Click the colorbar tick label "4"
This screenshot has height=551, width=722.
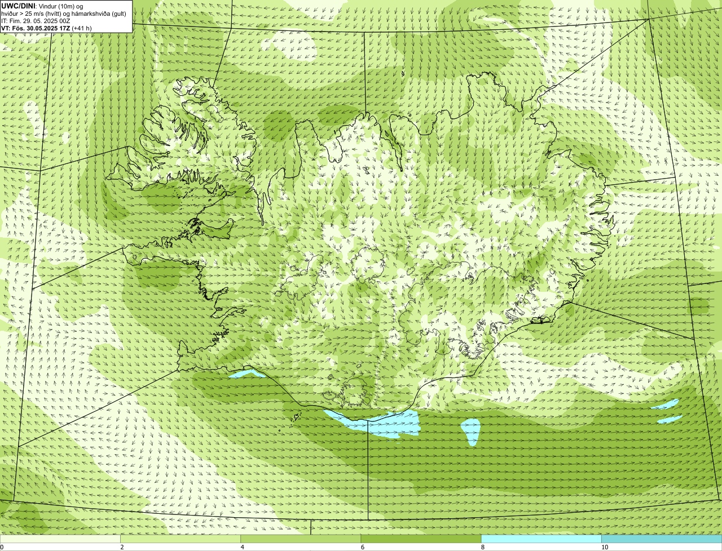pyautogui.click(x=242, y=547)
